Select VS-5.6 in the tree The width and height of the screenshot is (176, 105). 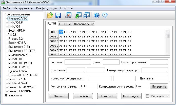[12, 35]
